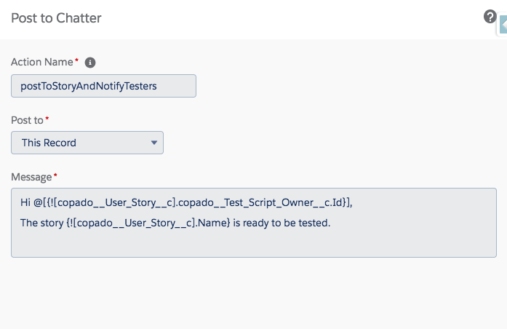Place cursor in the 'Hi @[' message line
507x329 pixels.
pyautogui.click(x=186, y=202)
